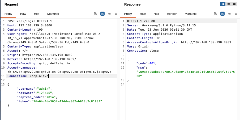Toggle hide non-printable characters in Response panel
Viewport: 240px width, 120px height.
click(216, 14)
